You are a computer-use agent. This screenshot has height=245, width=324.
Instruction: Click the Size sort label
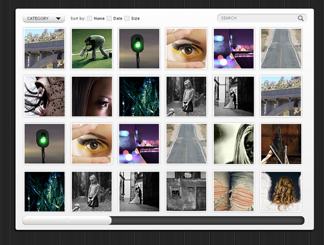(x=135, y=19)
